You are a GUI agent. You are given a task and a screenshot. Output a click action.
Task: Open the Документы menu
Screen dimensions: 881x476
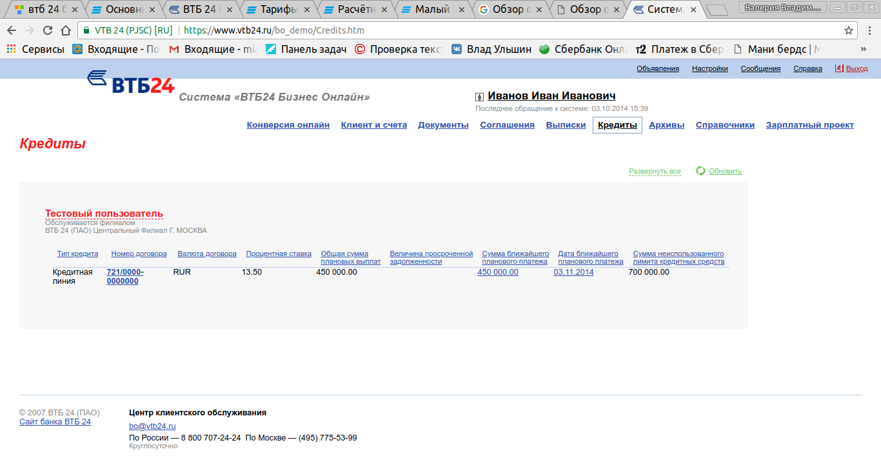[x=443, y=125]
